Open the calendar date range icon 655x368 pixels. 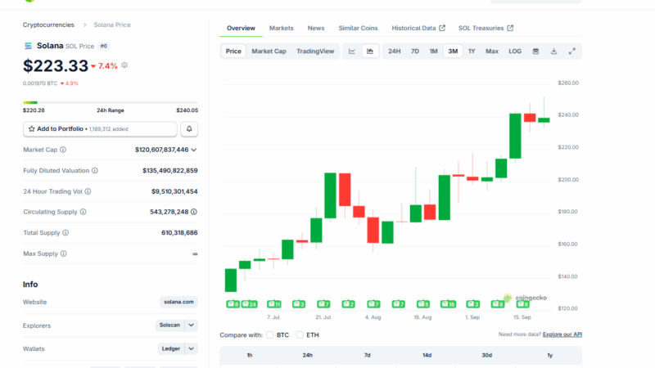pos(535,52)
